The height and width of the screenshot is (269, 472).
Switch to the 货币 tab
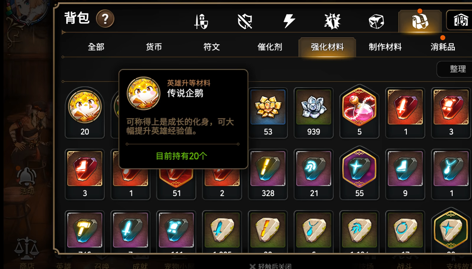click(154, 47)
